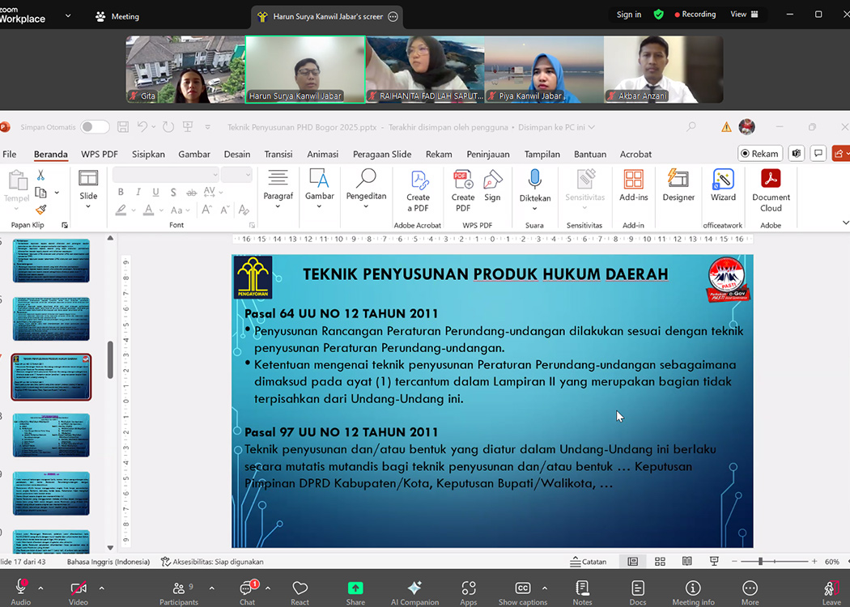The width and height of the screenshot is (850, 607).
Task: Open the Zoom View dropdown
Action: (744, 15)
